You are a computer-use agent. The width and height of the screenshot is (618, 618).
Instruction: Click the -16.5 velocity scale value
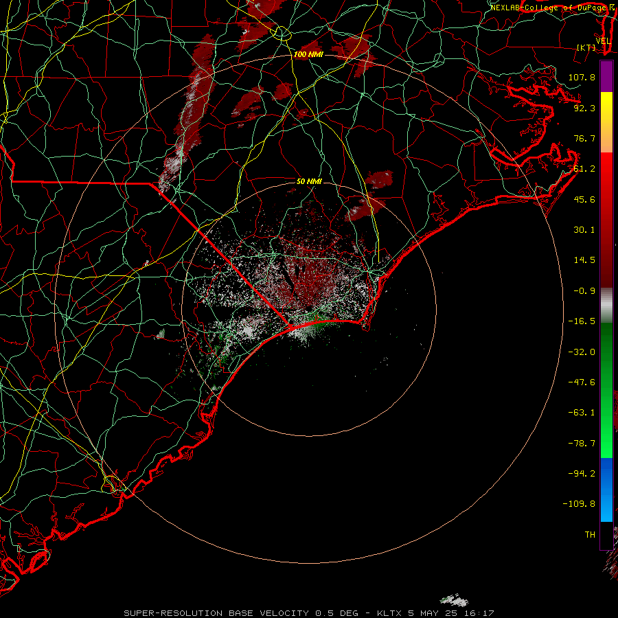582,321
